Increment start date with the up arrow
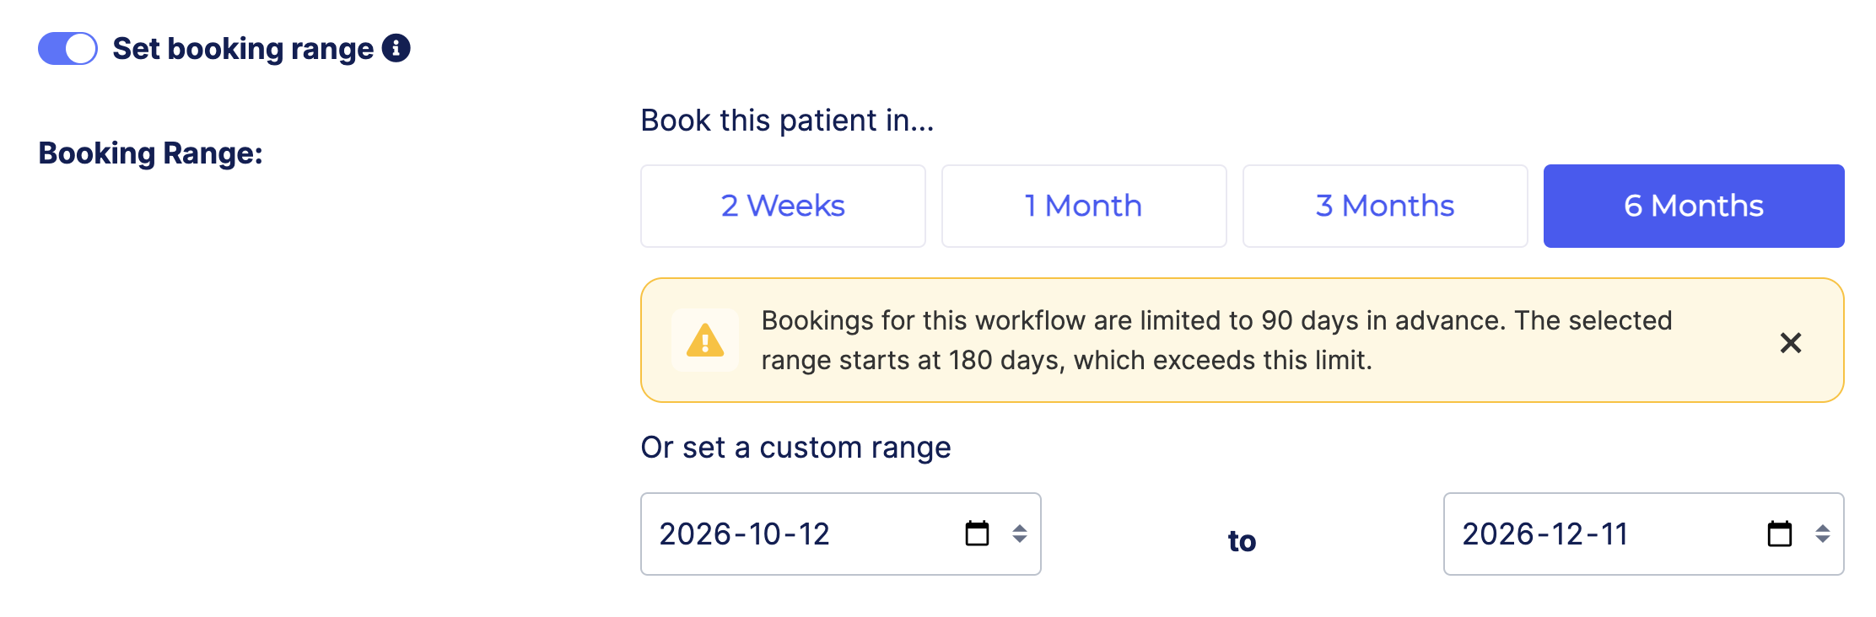The height and width of the screenshot is (617, 1876). tap(1020, 528)
